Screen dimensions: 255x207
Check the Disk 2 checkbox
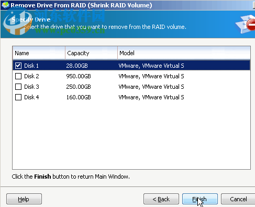pyautogui.click(x=18, y=76)
